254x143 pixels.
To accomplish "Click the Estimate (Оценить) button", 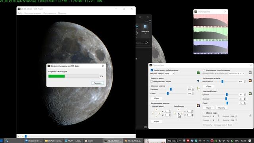I will [221, 108].
